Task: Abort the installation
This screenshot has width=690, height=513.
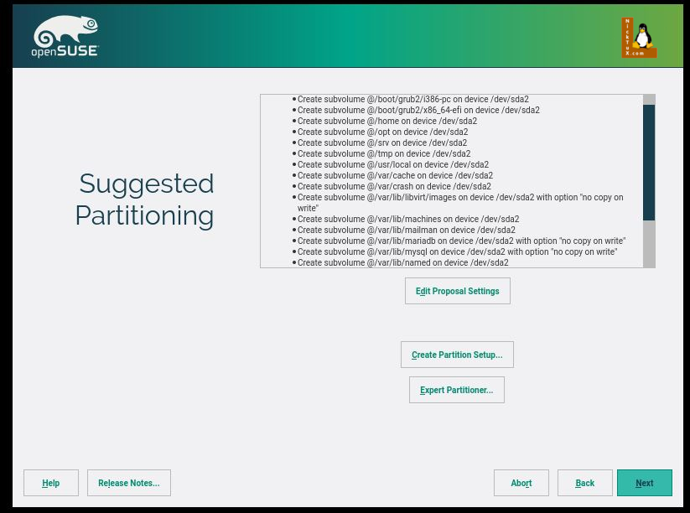Action: pyautogui.click(x=521, y=483)
